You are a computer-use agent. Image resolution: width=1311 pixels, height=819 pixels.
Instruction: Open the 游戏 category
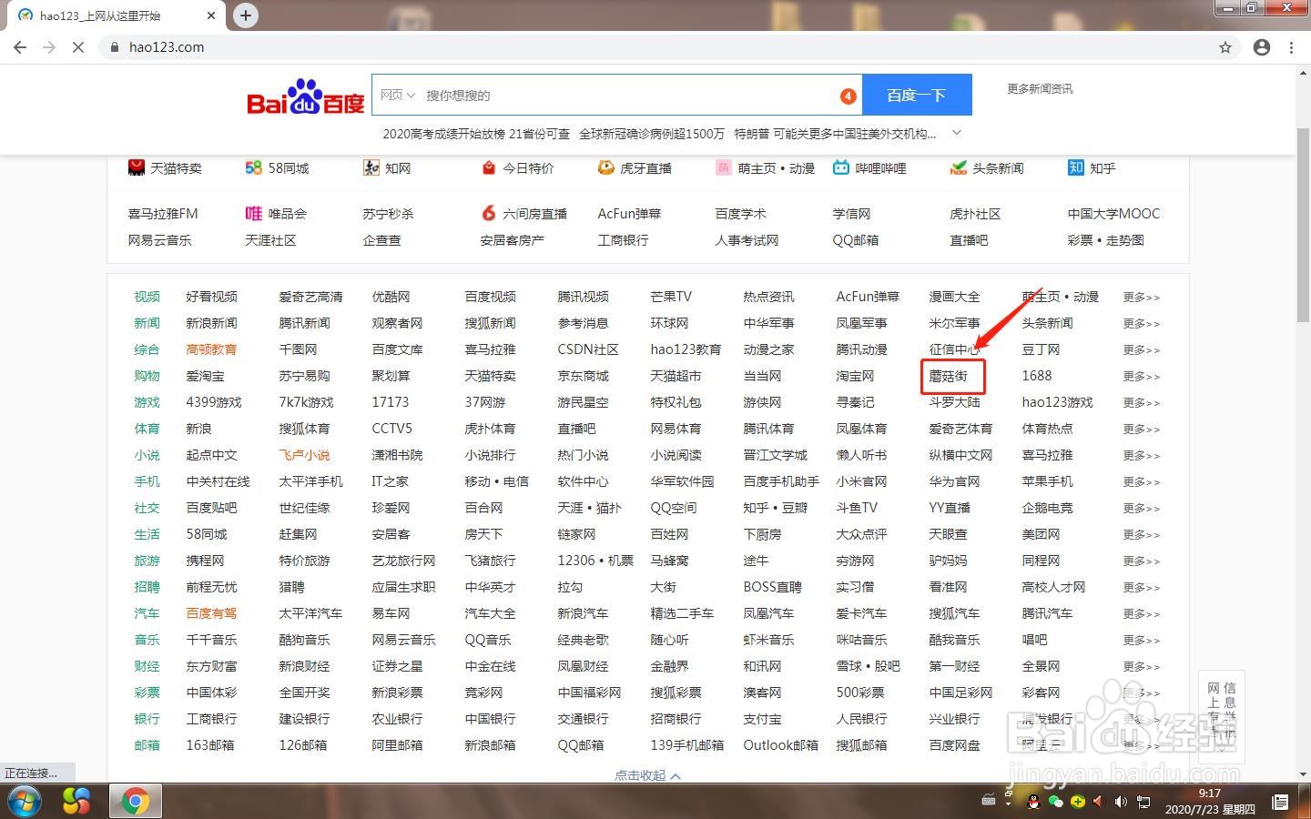[x=147, y=402]
